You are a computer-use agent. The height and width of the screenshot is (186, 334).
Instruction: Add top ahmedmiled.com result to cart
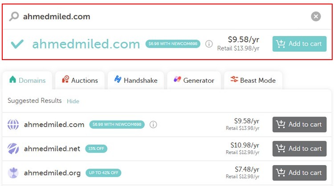[299, 44]
